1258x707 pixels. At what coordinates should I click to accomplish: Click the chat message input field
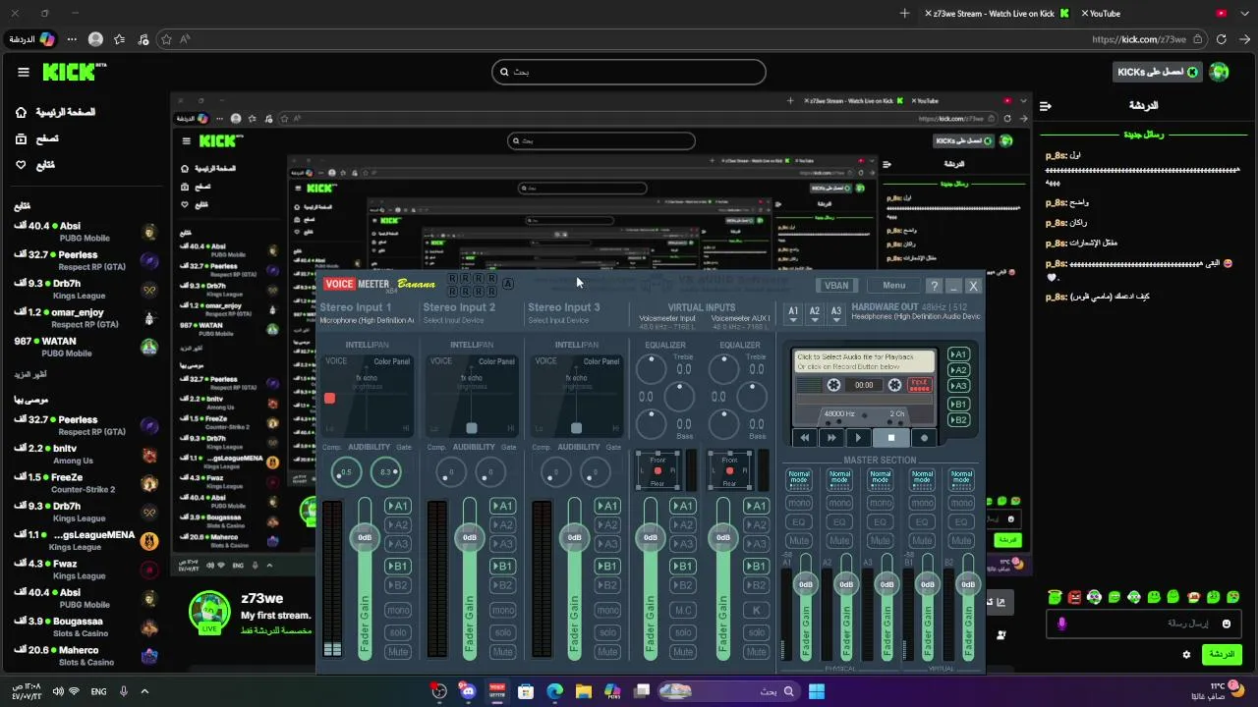1144,624
